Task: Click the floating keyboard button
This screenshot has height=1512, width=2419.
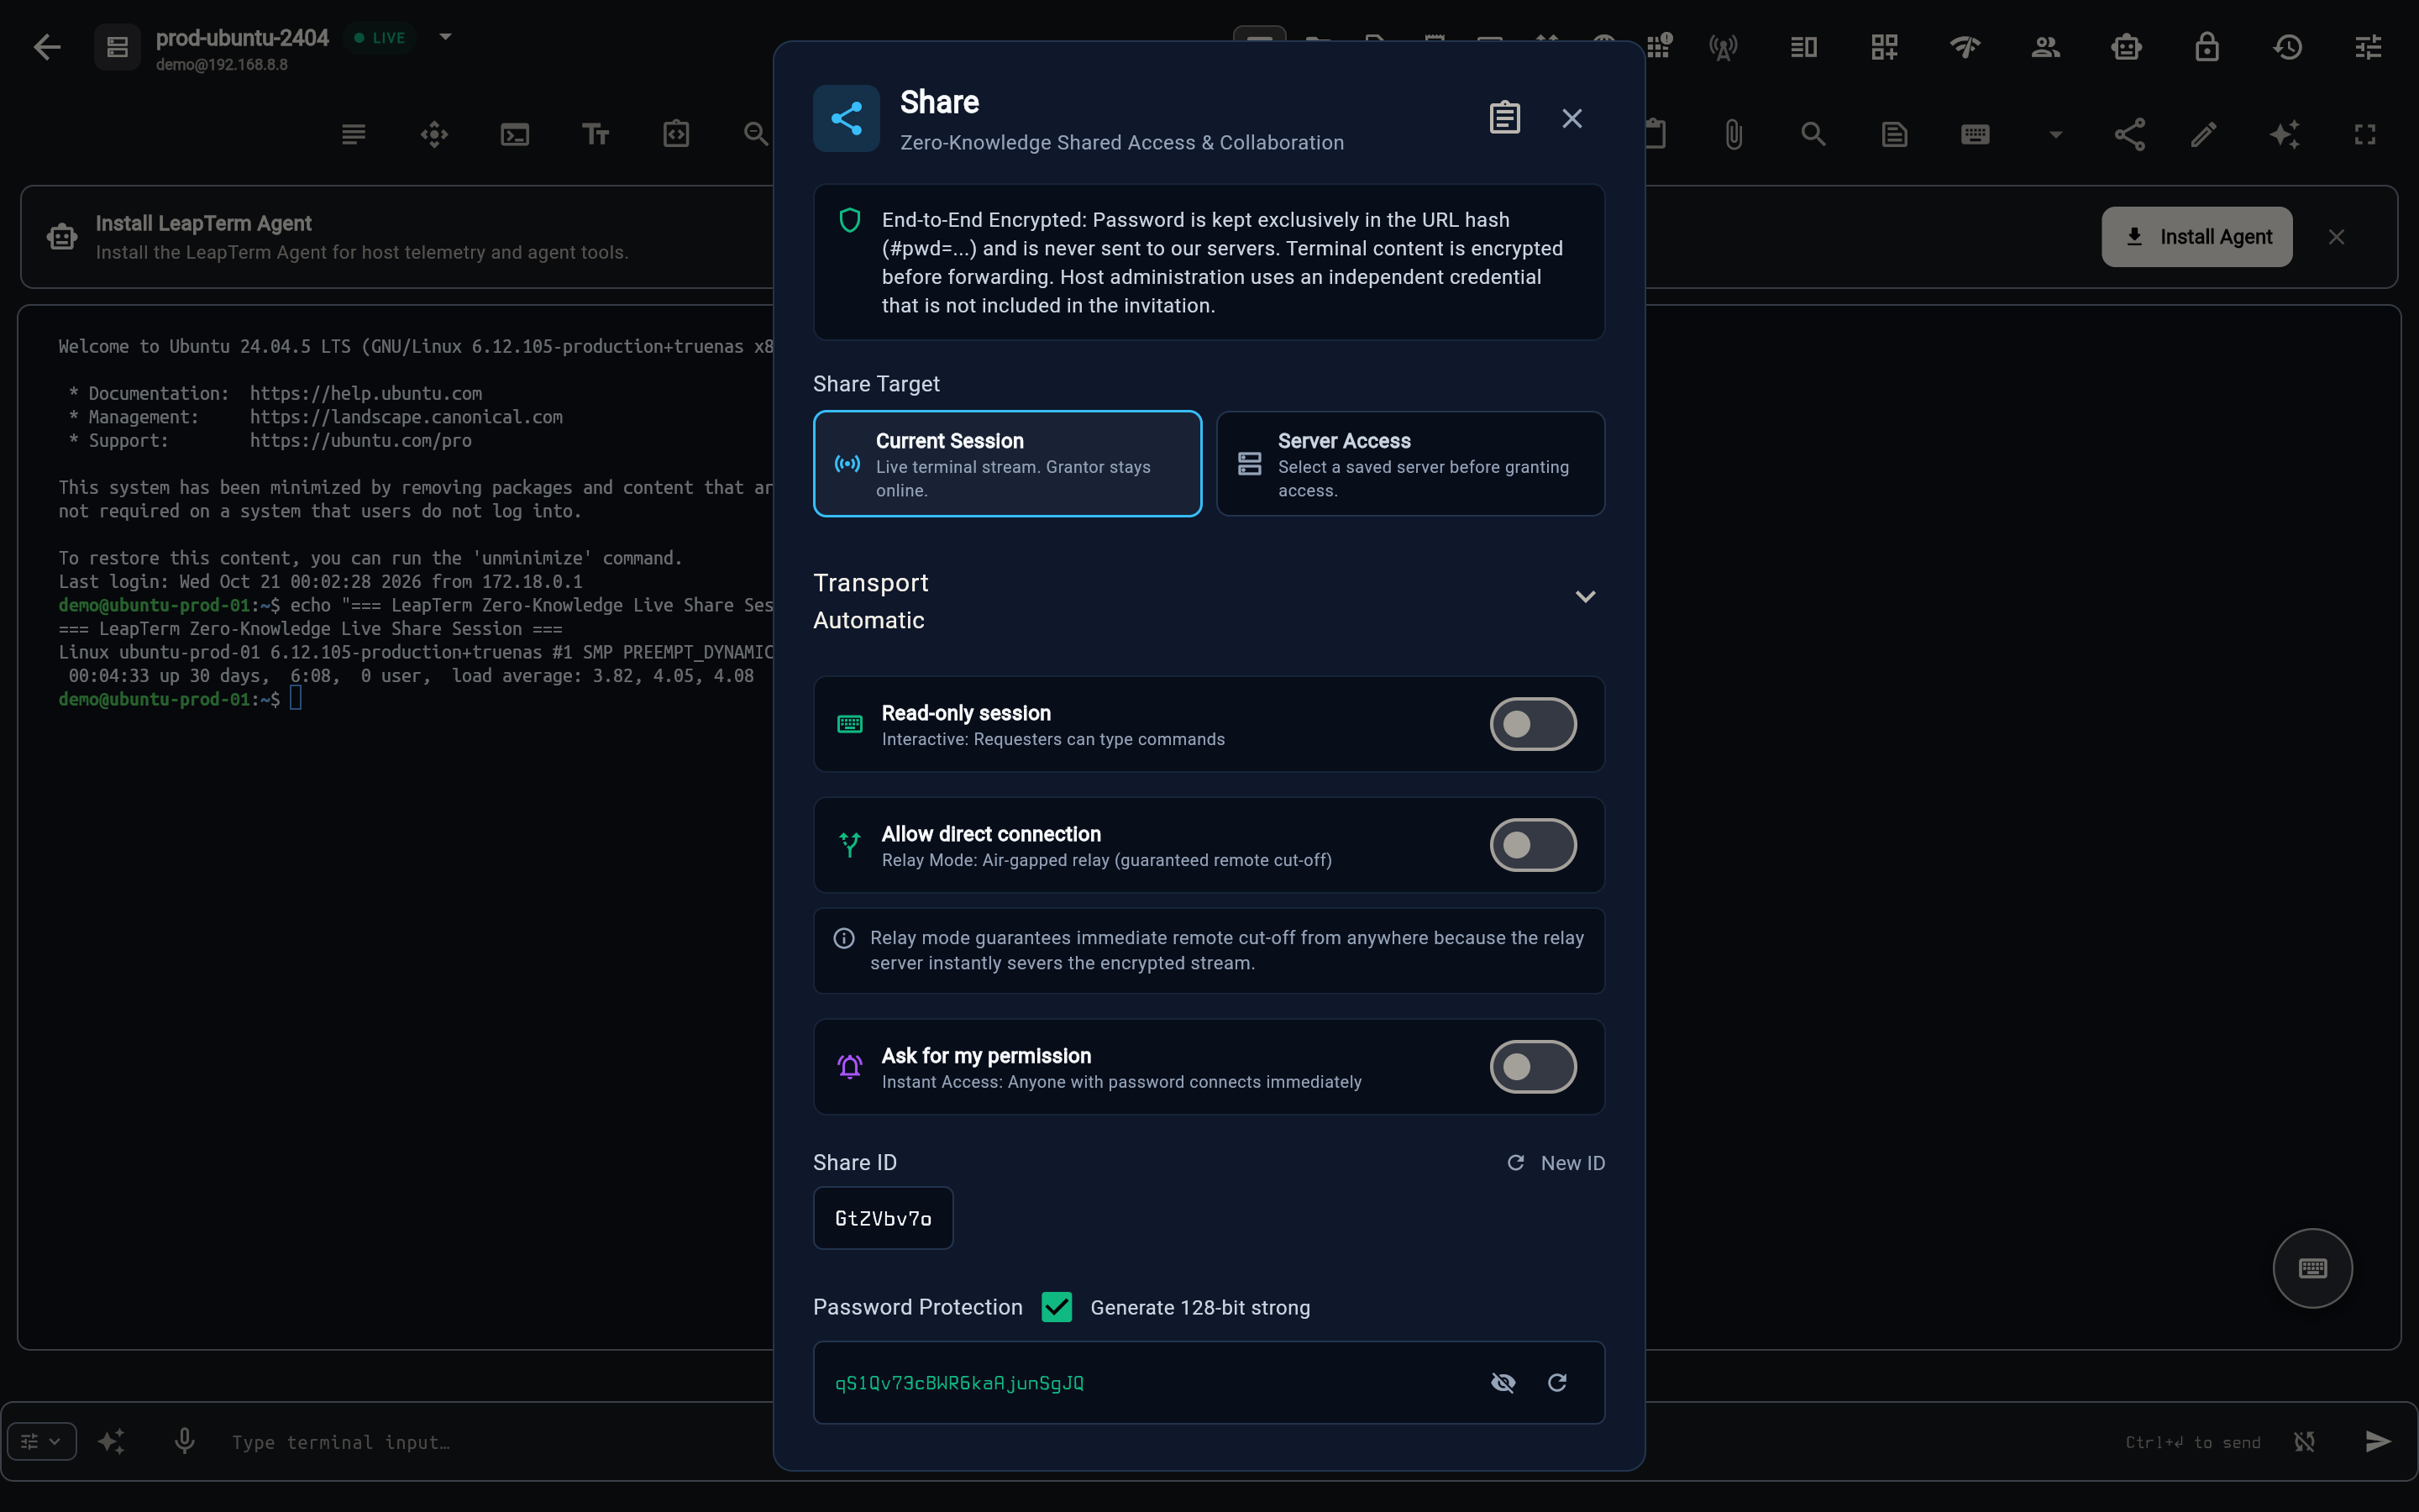Action: [x=2312, y=1268]
